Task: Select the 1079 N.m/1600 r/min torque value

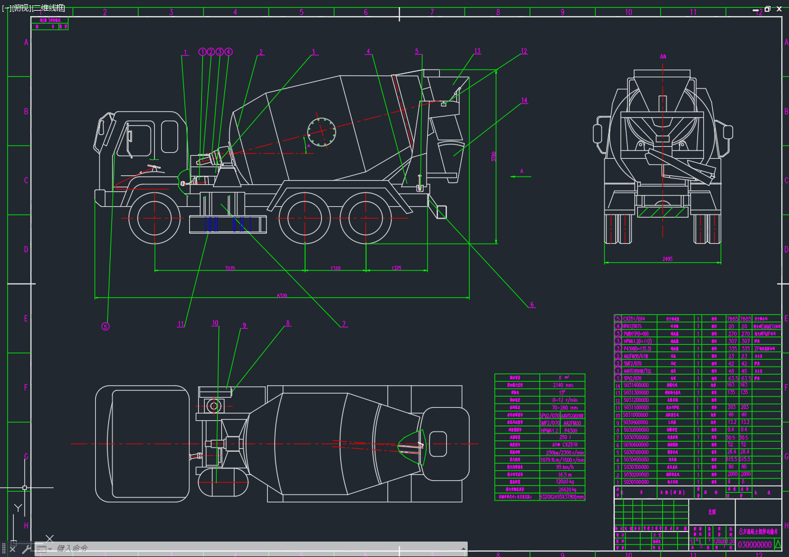Action: 562,460
